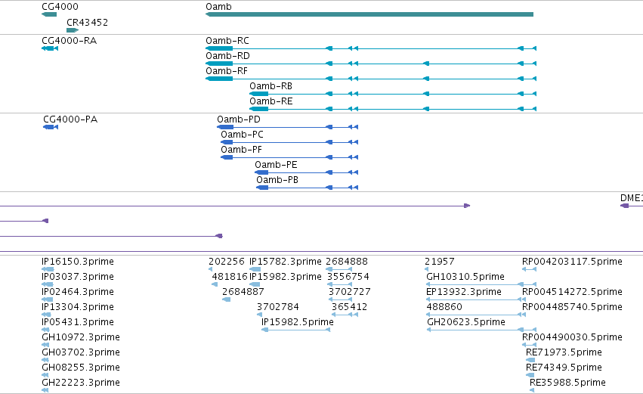This screenshot has height=394, width=643.
Task: Select the IP02464.3prime label
Action: coord(78,292)
